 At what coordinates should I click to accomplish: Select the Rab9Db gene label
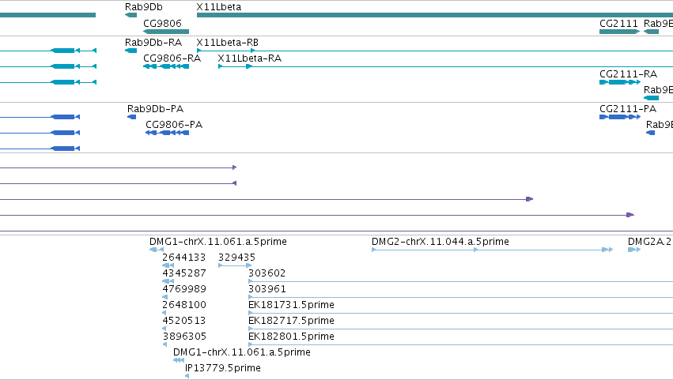(144, 7)
